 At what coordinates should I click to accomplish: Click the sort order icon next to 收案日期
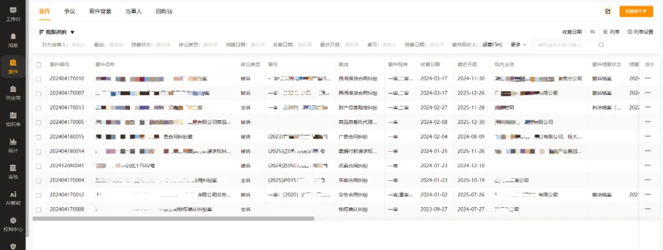click(x=593, y=32)
